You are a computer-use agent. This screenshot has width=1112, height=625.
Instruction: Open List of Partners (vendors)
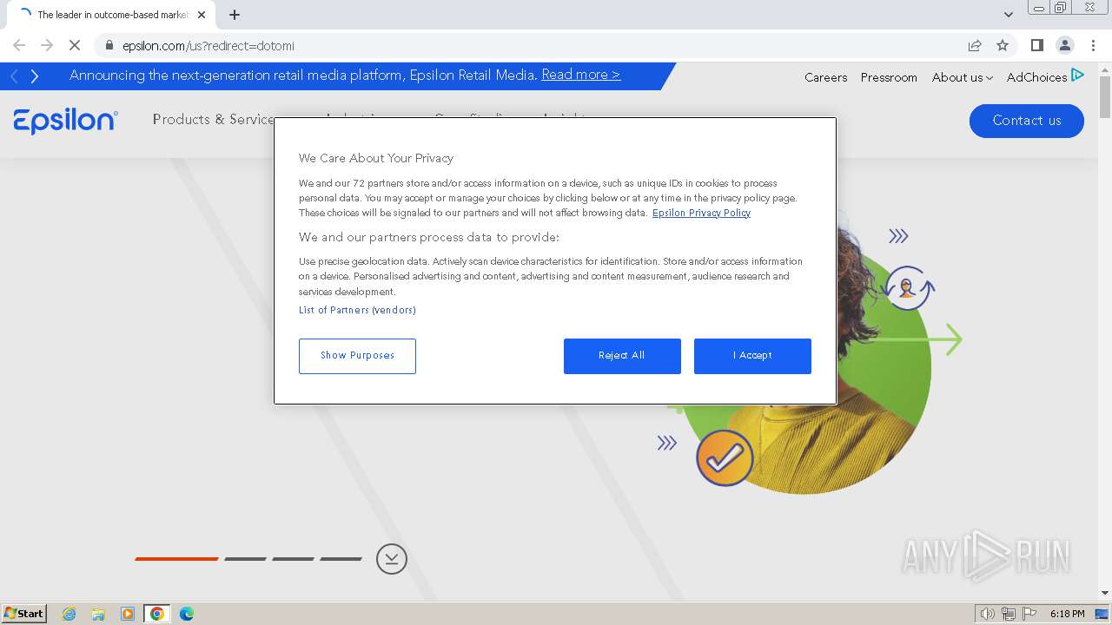pyautogui.click(x=357, y=310)
